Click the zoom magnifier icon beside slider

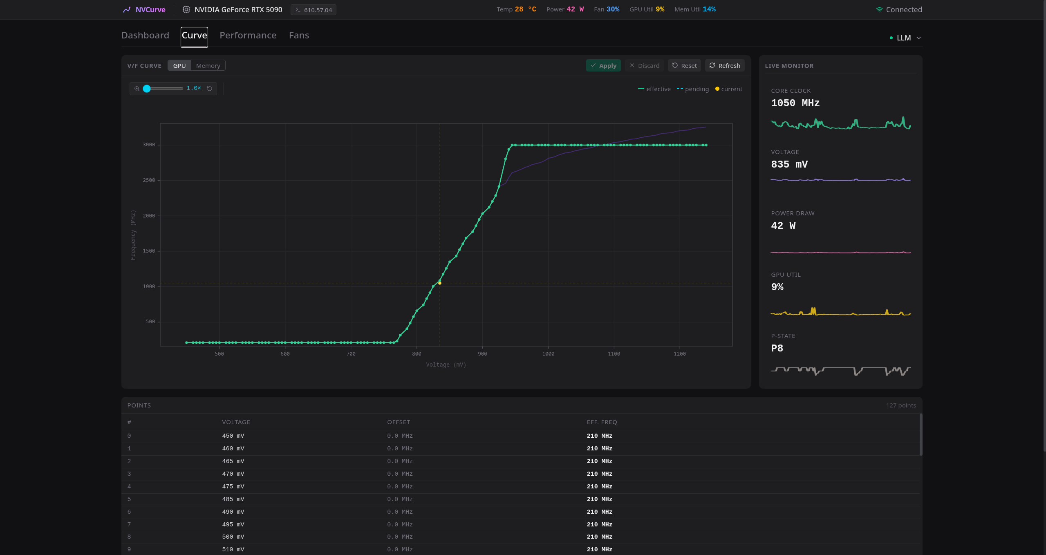coord(137,89)
